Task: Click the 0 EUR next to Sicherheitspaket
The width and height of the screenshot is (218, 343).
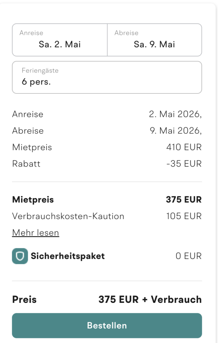Action: (193, 256)
